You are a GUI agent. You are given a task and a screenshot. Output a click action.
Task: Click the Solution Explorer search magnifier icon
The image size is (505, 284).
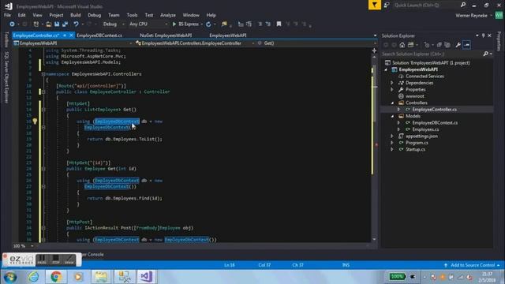[x=486, y=54]
